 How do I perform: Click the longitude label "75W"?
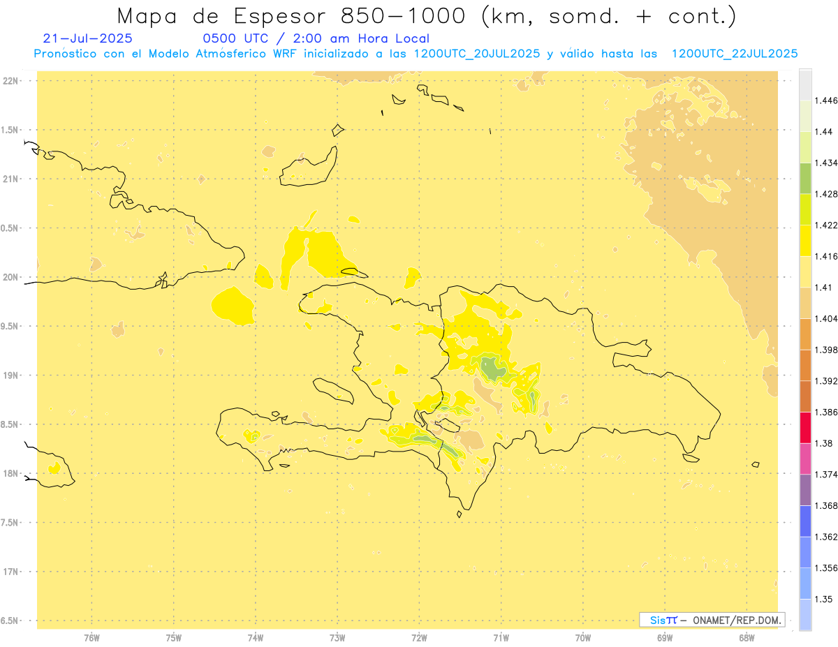pos(173,638)
